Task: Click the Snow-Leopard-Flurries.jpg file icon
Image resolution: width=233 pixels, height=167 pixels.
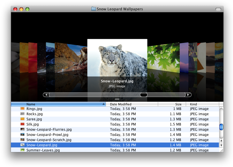Action: [22, 130]
